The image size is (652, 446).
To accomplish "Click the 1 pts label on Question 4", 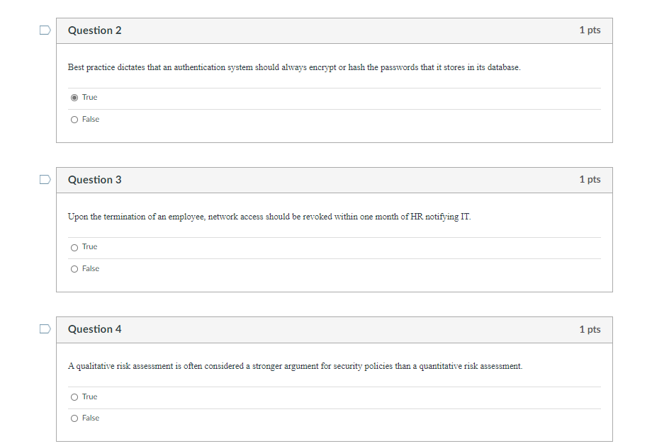I will tap(590, 328).
